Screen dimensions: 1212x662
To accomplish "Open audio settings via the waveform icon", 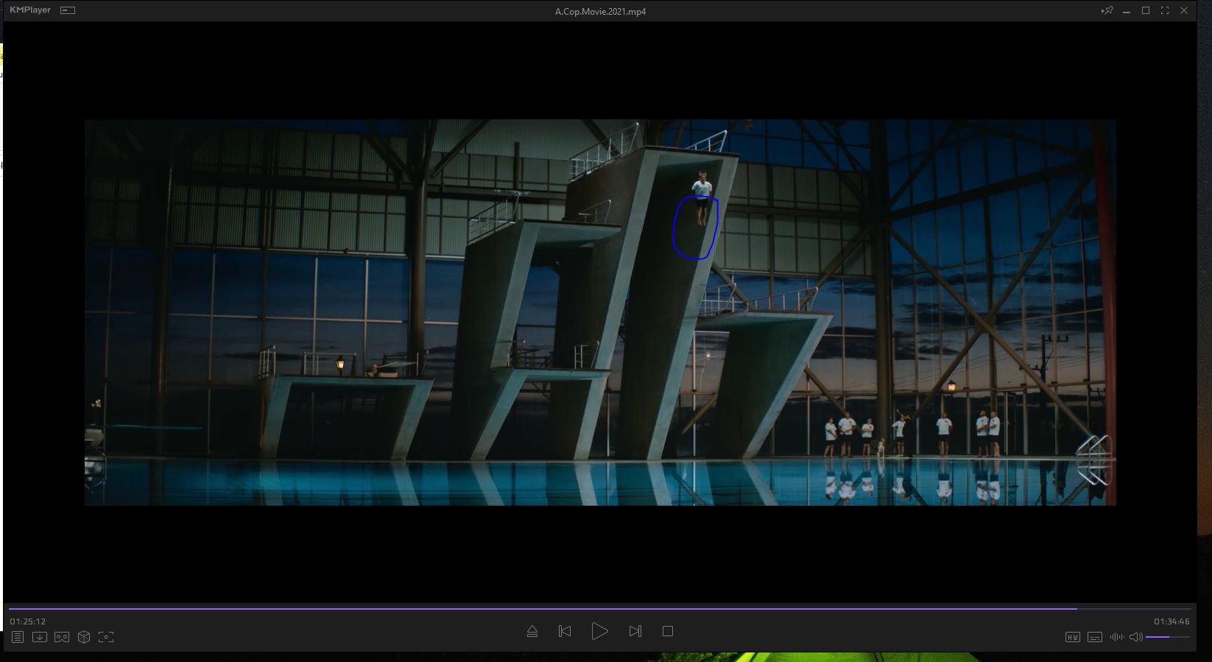I will pyautogui.click(x=1116, y=637).
